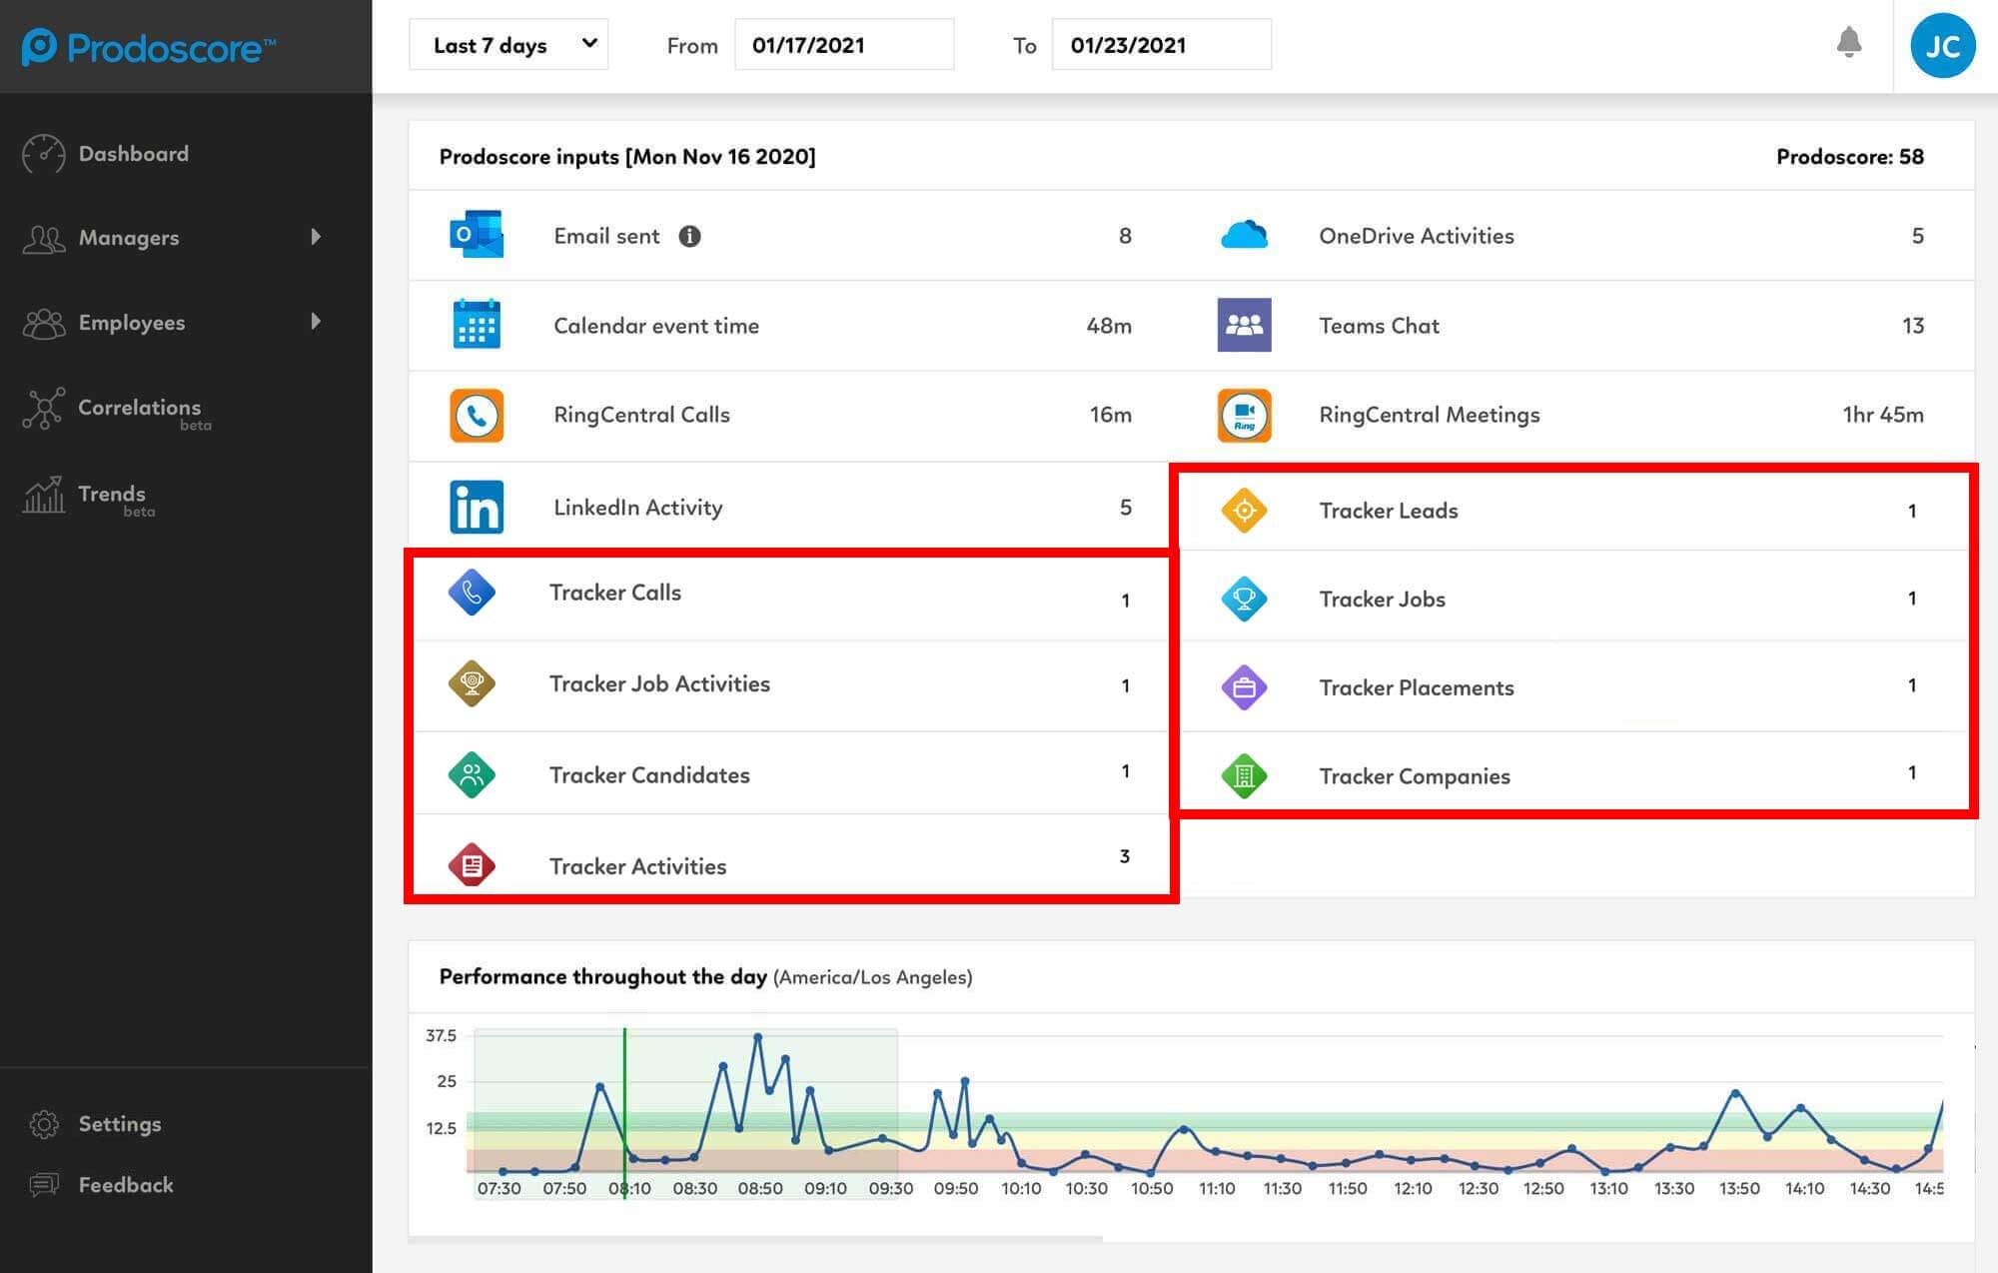Click the From date field

point(843,45)
